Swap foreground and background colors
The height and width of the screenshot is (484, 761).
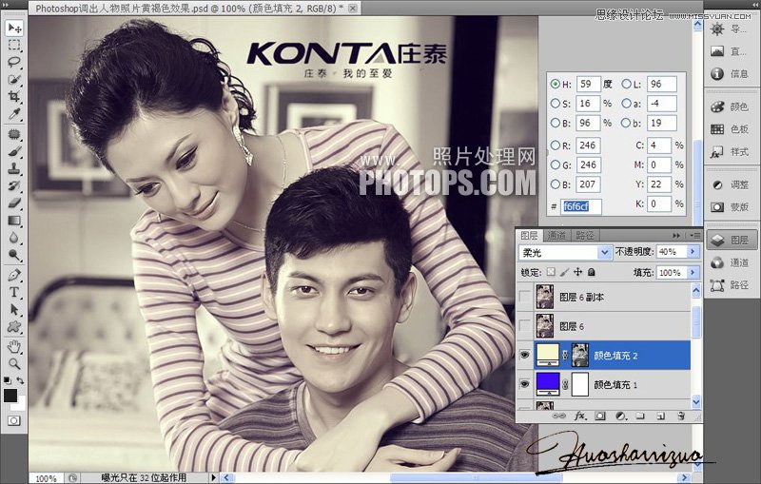click(20, 380)
